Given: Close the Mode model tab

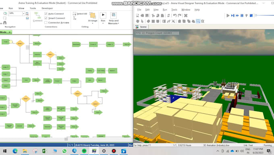Looking at the screenshot, I should click(10, 32).
